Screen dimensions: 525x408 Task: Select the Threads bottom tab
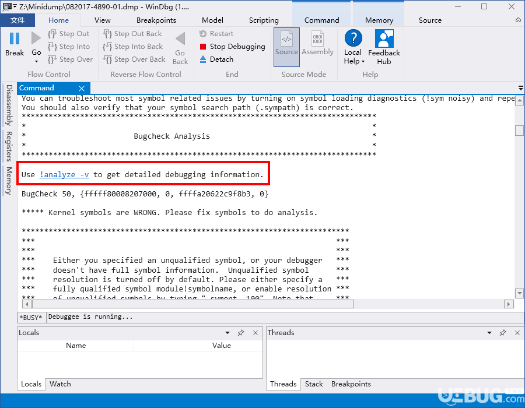[x=283, y=384]
